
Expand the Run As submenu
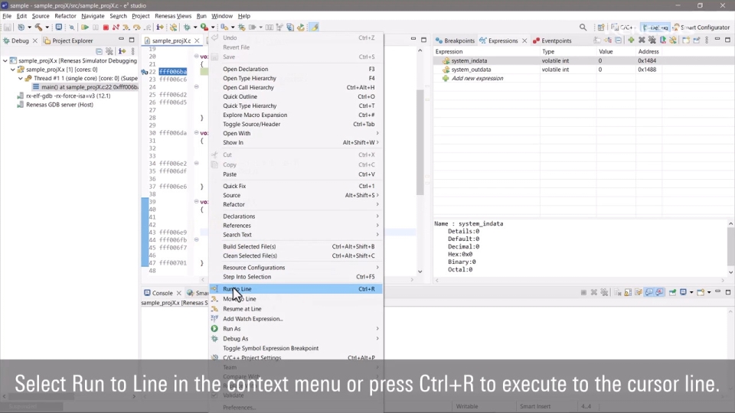coord(296,329)
